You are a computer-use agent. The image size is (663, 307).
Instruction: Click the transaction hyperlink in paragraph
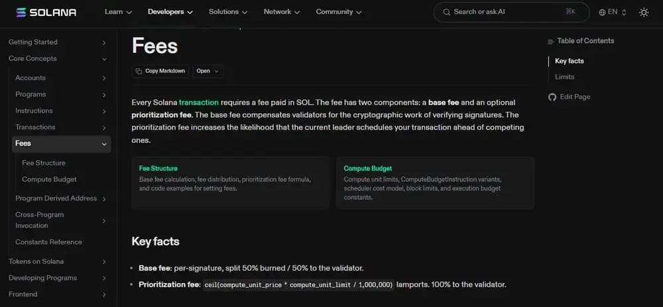198,103
